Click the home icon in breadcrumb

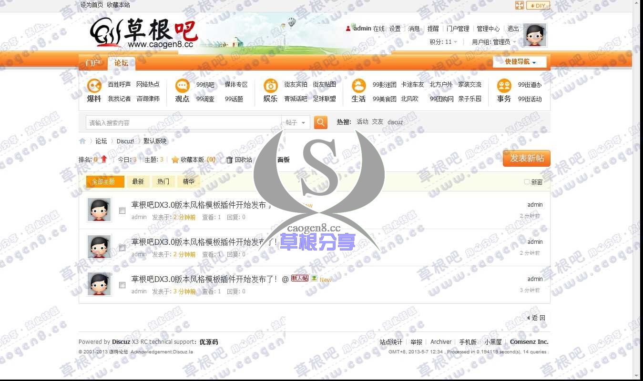(82, 141)
